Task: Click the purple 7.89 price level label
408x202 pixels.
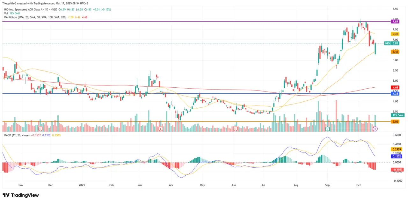Action: click(395, 21)
